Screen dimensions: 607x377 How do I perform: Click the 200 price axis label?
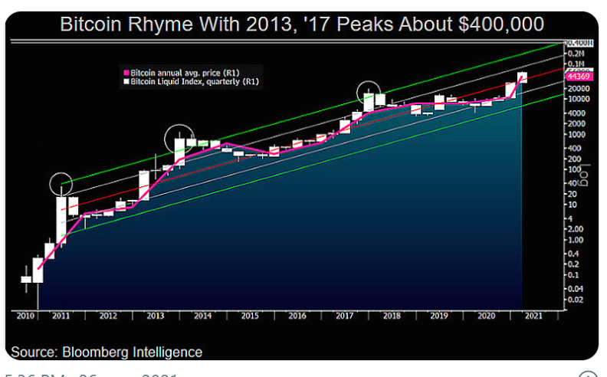point(575,159)
